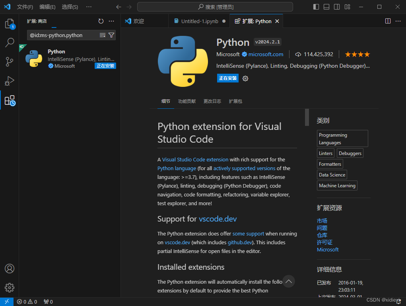Click the extension settings gear beside 正在安装
Image resolution: width=406 pixels, height=306 pixels.
(245, 78)
